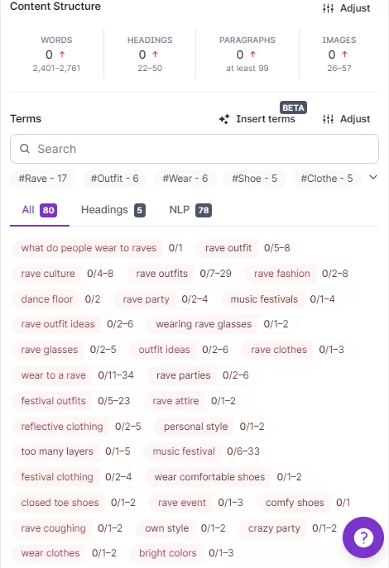Screen dimensions: 389x568
Task: Toggle the #Shoe - 5 filter chip
Action: click(254, 179)
